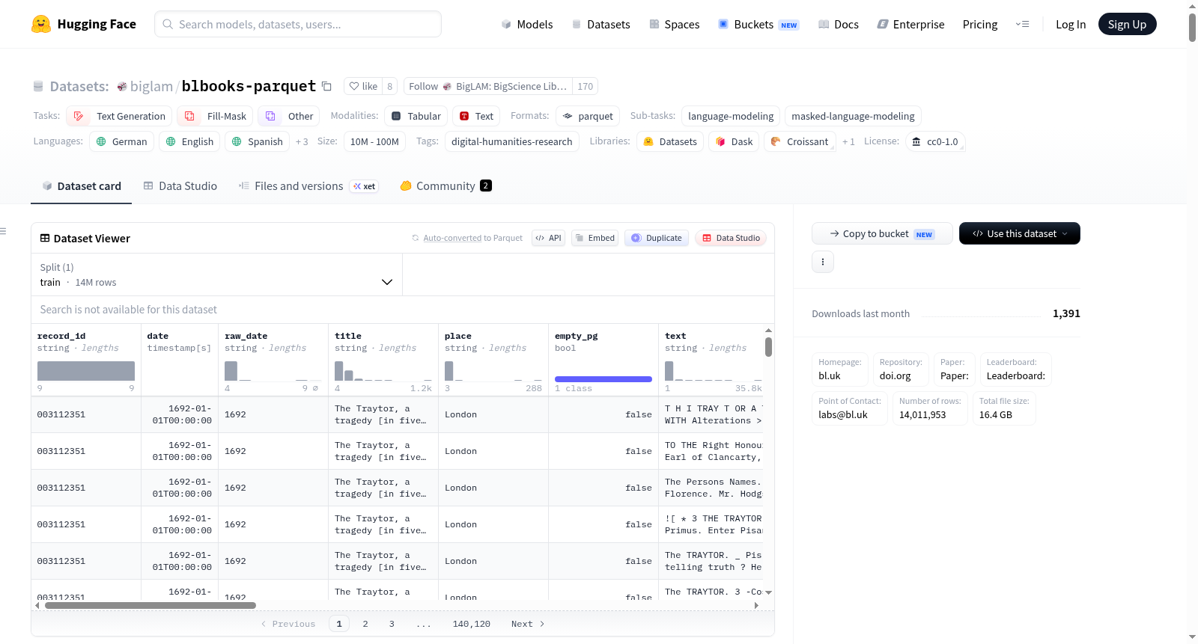The width and height of the screenshot is (1198, 644).
Task: Show the +1 more libraries
Action: pyautogui.click(x=848, y=141)
